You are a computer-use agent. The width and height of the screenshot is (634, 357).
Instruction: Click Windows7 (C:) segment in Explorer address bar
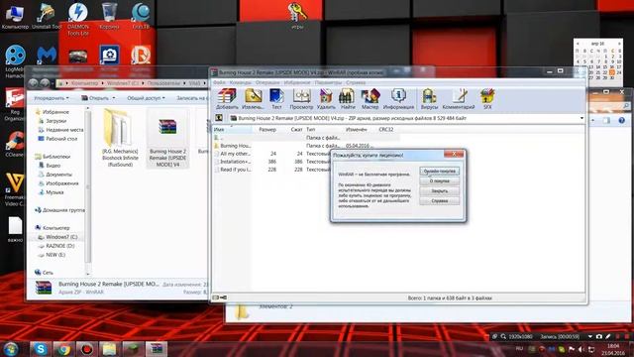click(123, 83)
